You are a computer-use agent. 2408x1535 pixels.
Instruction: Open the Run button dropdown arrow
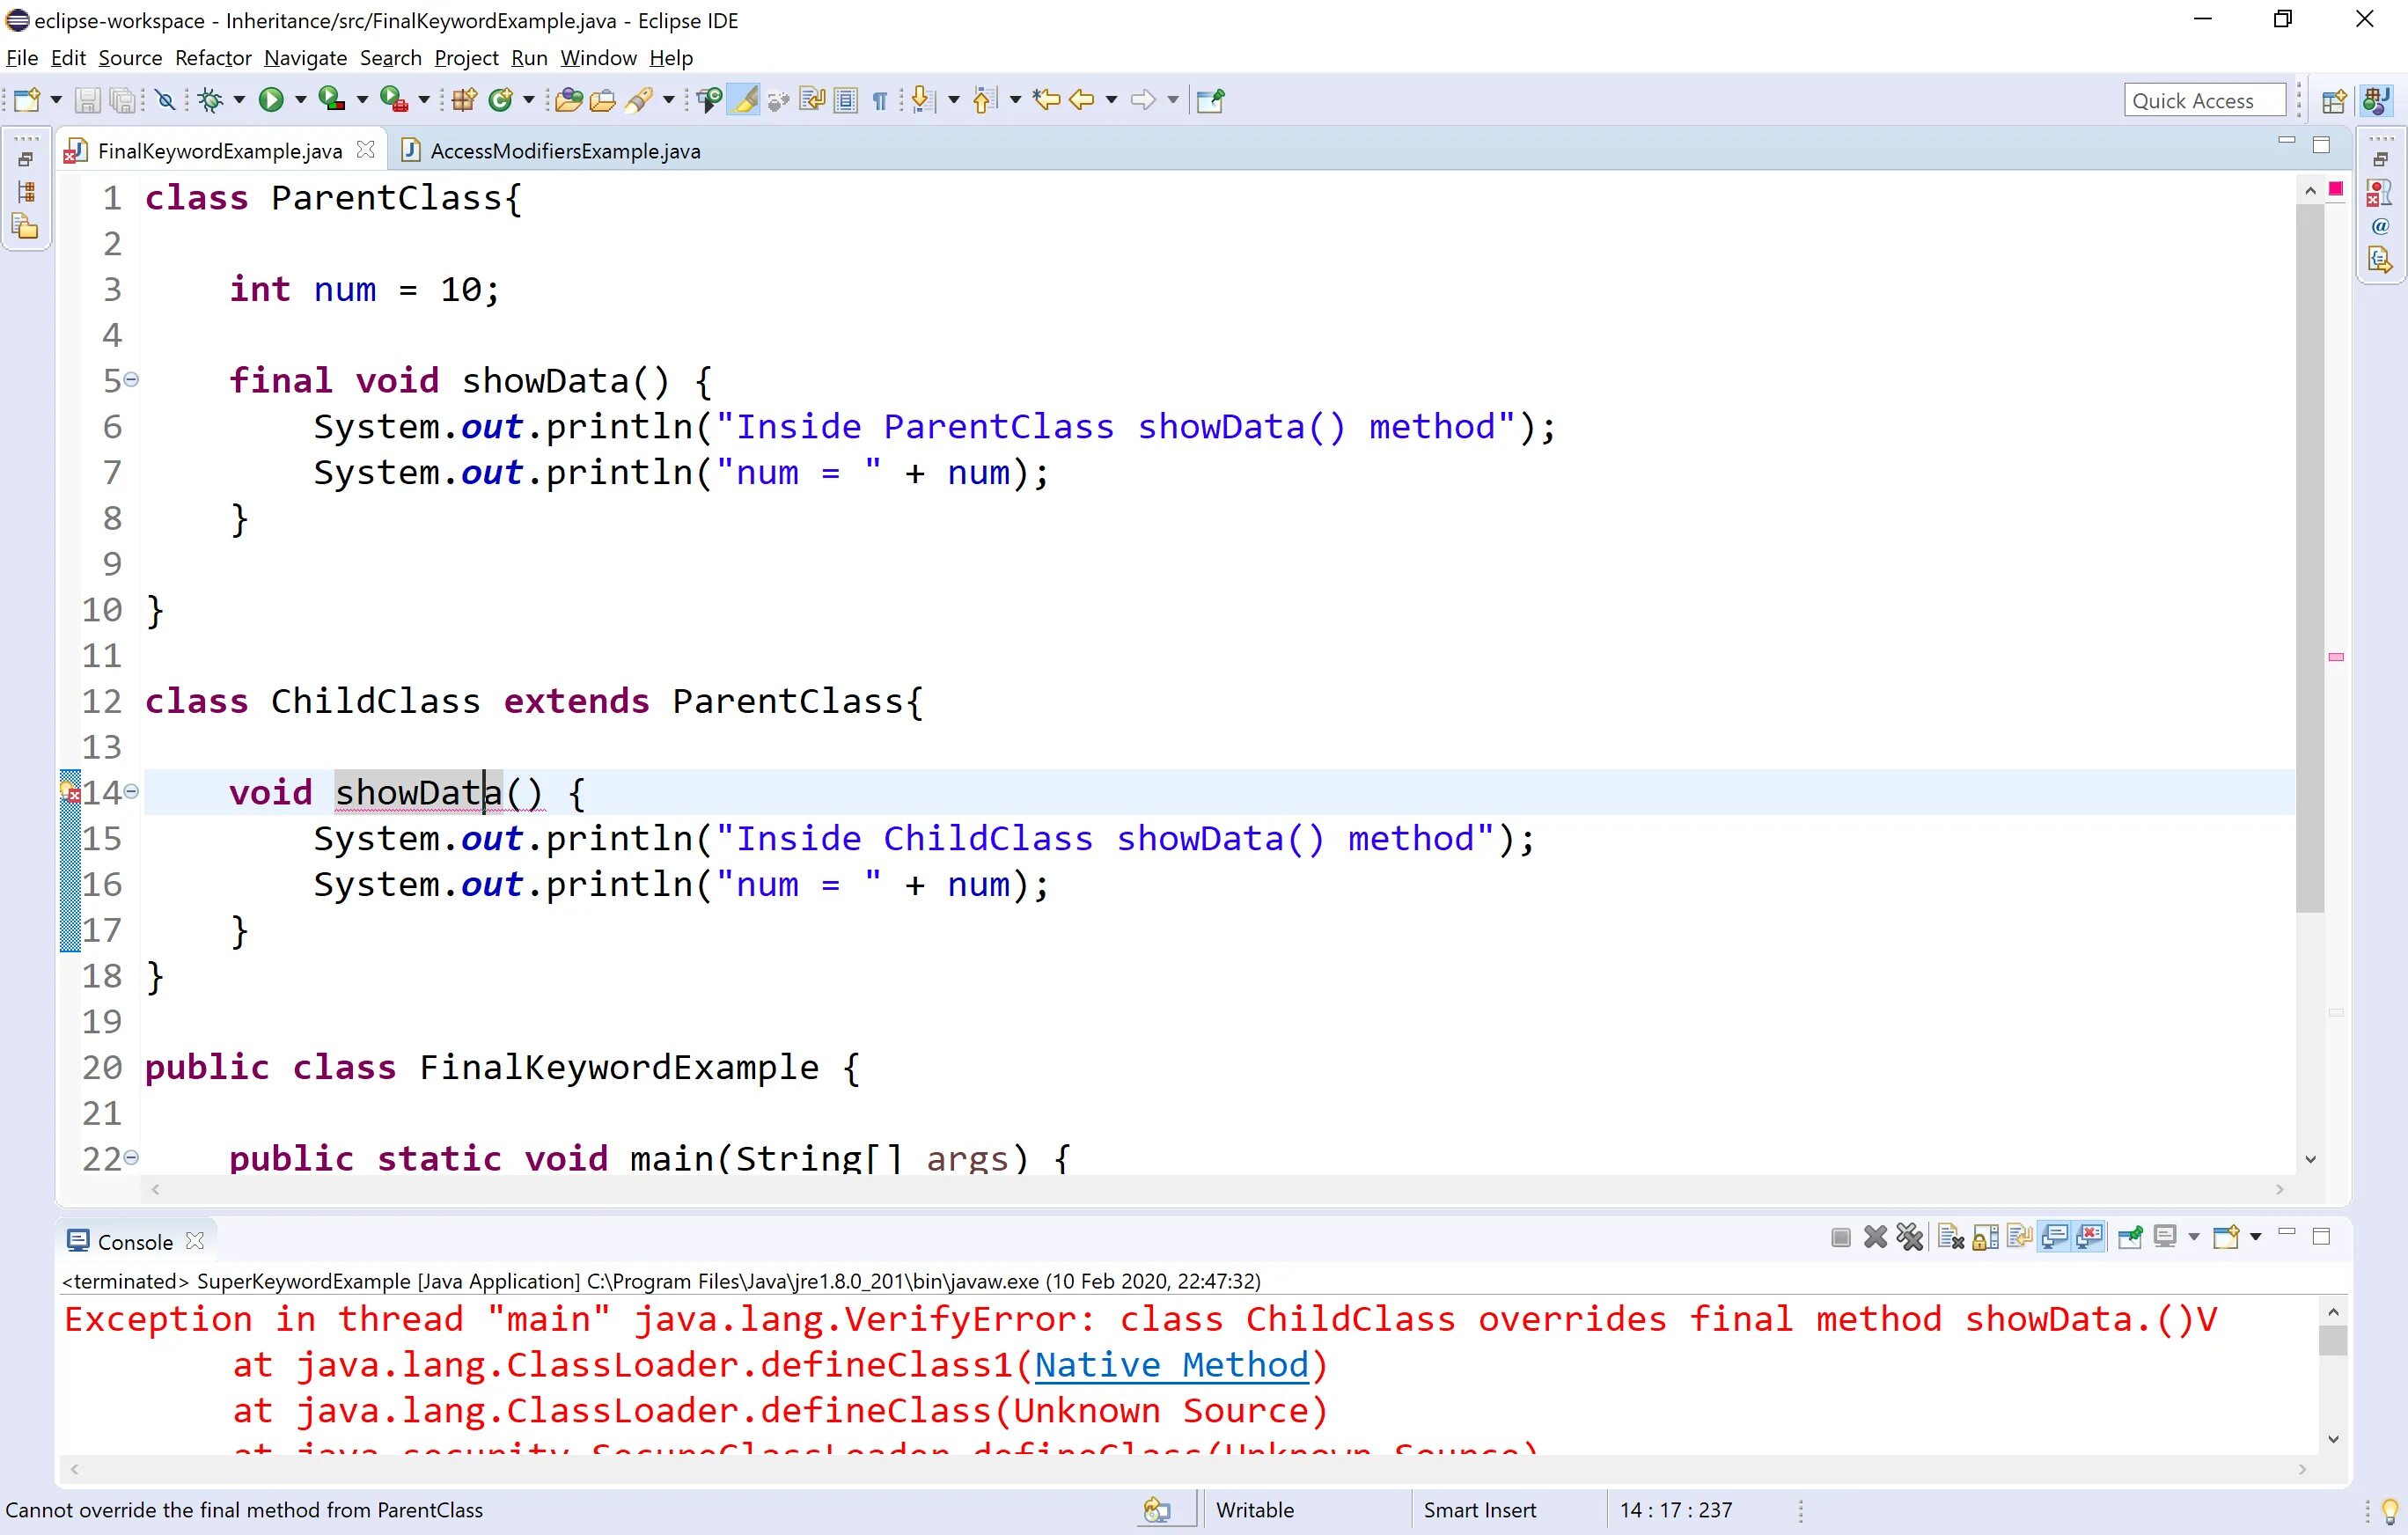tap(299, 99)
